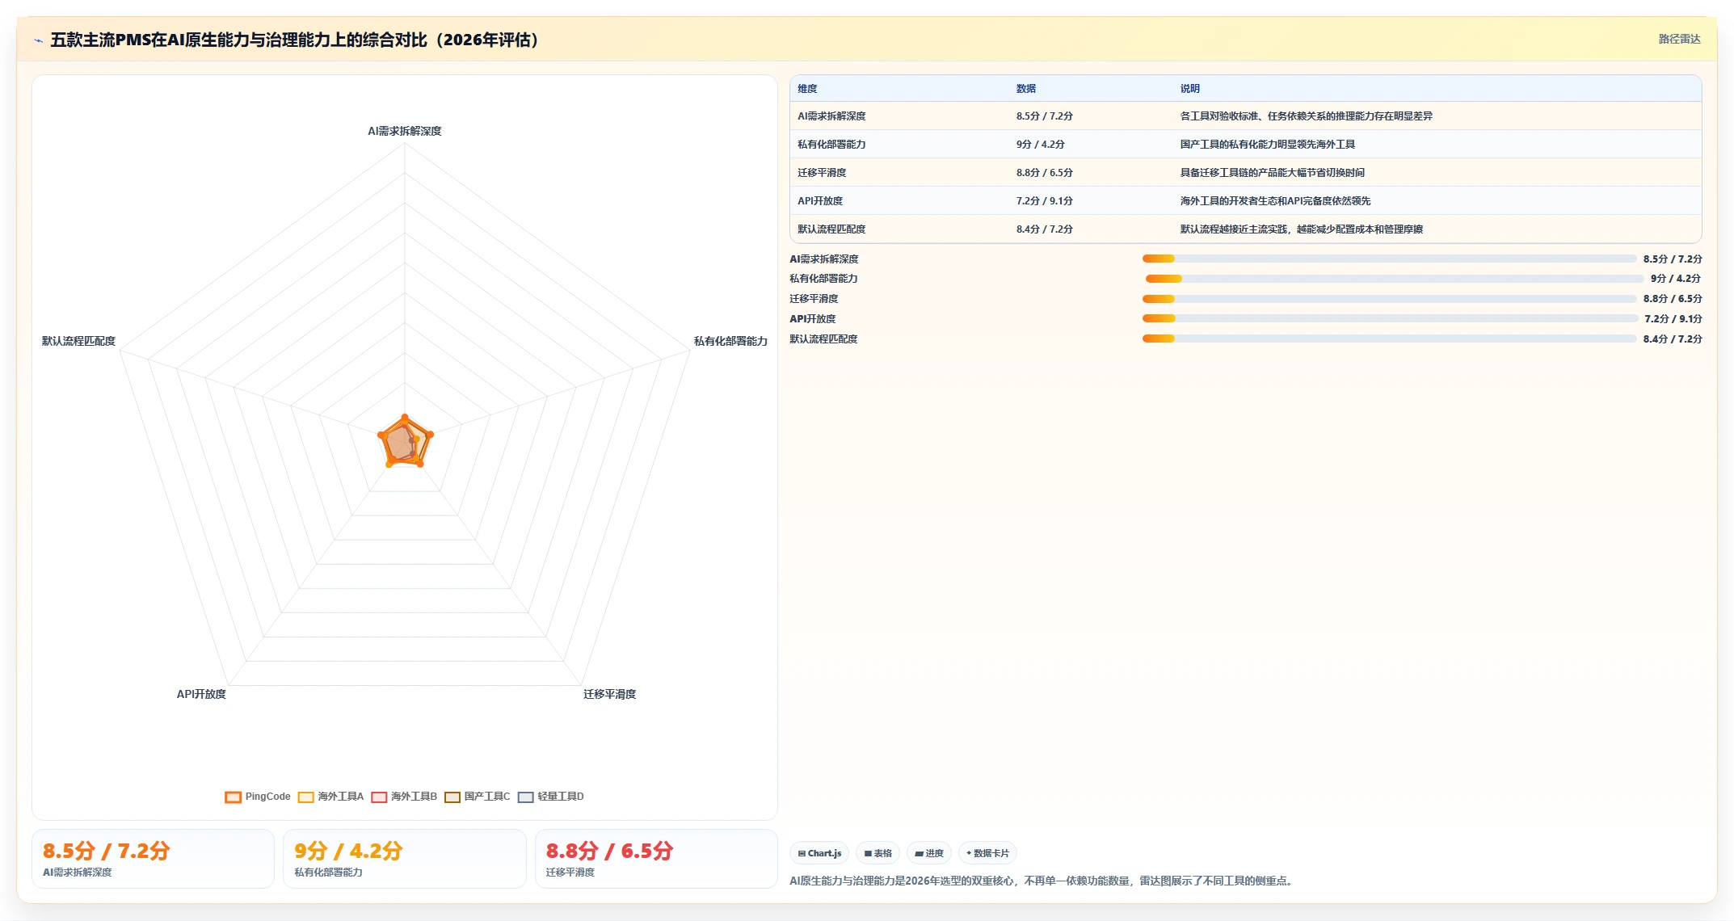Click the radar axis label API开放度
Image resolution: width=1734 pixels, height=921 pixels.
[x=201, y=694]
